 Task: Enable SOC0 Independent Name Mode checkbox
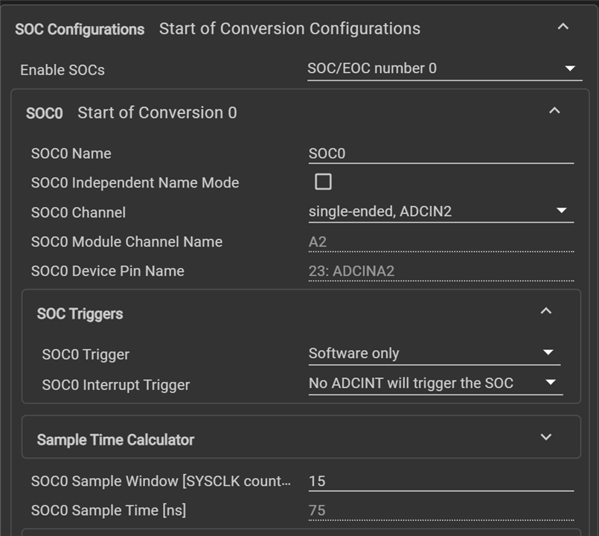pos(323,182)
